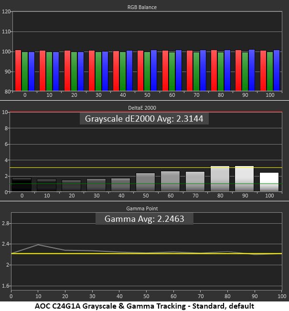The width and height of the screenshot is (289, 311).
Task: Click the DeltaE bar at 30
Action: [96, 185]
